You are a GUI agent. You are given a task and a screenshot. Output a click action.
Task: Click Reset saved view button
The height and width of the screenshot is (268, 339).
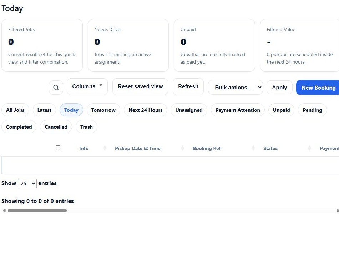click(140, 86)
